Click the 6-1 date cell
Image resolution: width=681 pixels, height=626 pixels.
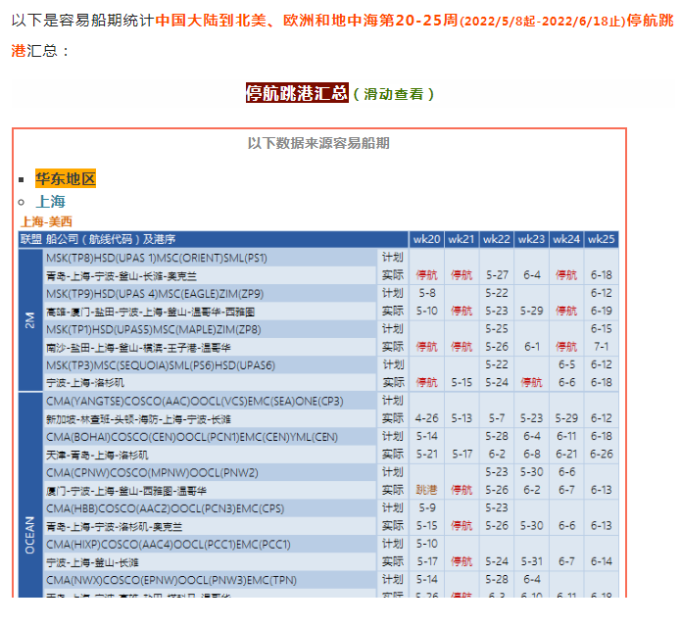(x=532, y=347)
